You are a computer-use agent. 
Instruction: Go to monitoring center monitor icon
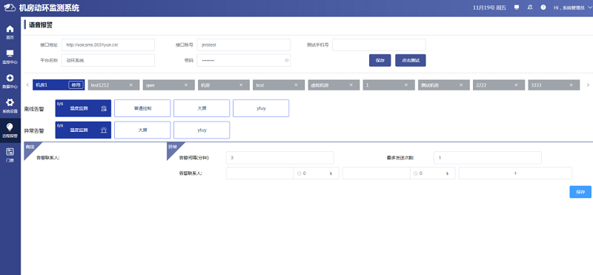10,53
